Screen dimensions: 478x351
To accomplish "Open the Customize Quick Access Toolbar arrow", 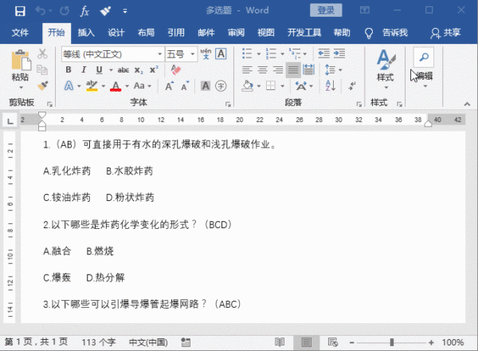I will [x=125, y=11].
